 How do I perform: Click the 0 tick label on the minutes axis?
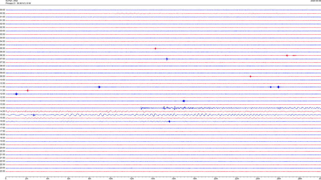click(6, 179)
